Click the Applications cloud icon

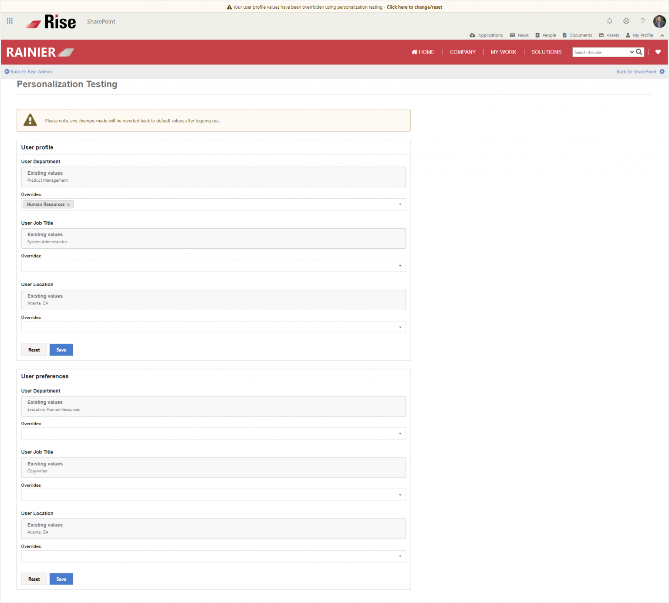[473, 35]
